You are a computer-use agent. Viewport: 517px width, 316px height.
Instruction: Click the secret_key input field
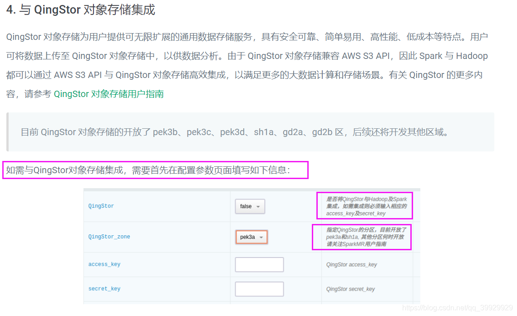tap(259, 289)
